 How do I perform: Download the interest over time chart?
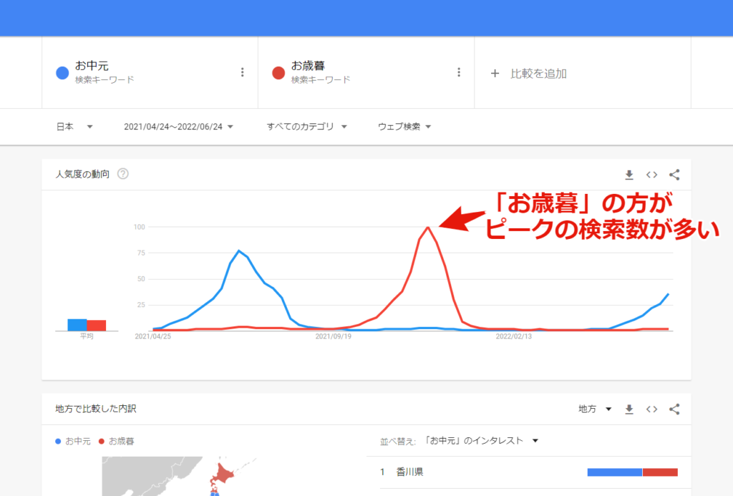pos(629,174)
